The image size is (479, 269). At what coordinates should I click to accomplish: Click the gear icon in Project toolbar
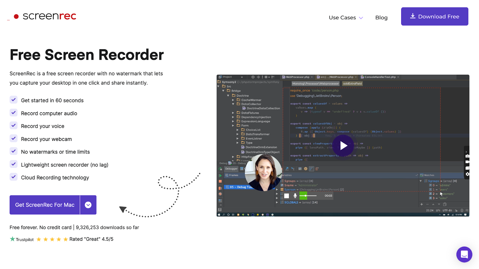click(x=266, y=77)
